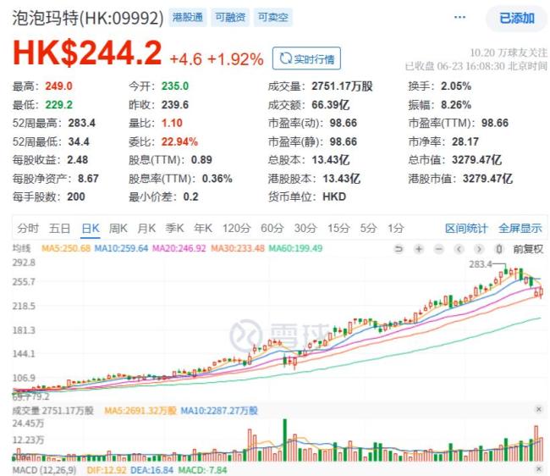
Task: Switch to the 分时 chart tab
Action: (x=28, y=228)
